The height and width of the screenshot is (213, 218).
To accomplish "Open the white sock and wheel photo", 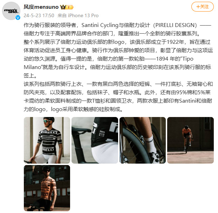I will point(143,140).
